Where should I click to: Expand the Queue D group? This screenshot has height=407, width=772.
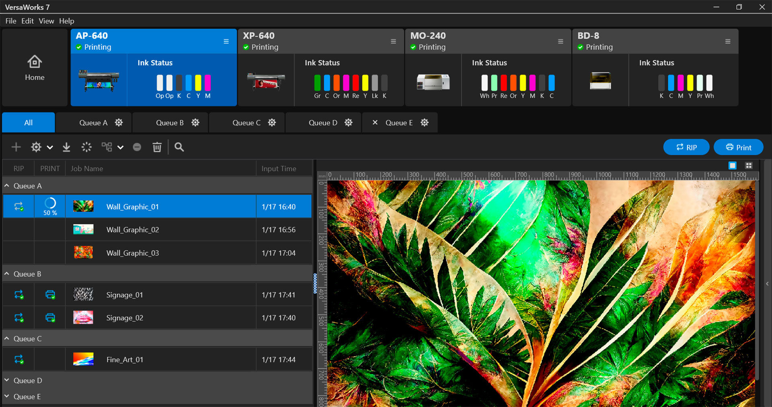click(x=7, y=381)
